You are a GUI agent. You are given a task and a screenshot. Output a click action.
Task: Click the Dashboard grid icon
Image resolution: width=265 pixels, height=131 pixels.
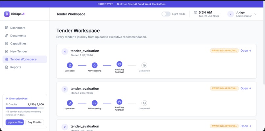coord(7,28)
